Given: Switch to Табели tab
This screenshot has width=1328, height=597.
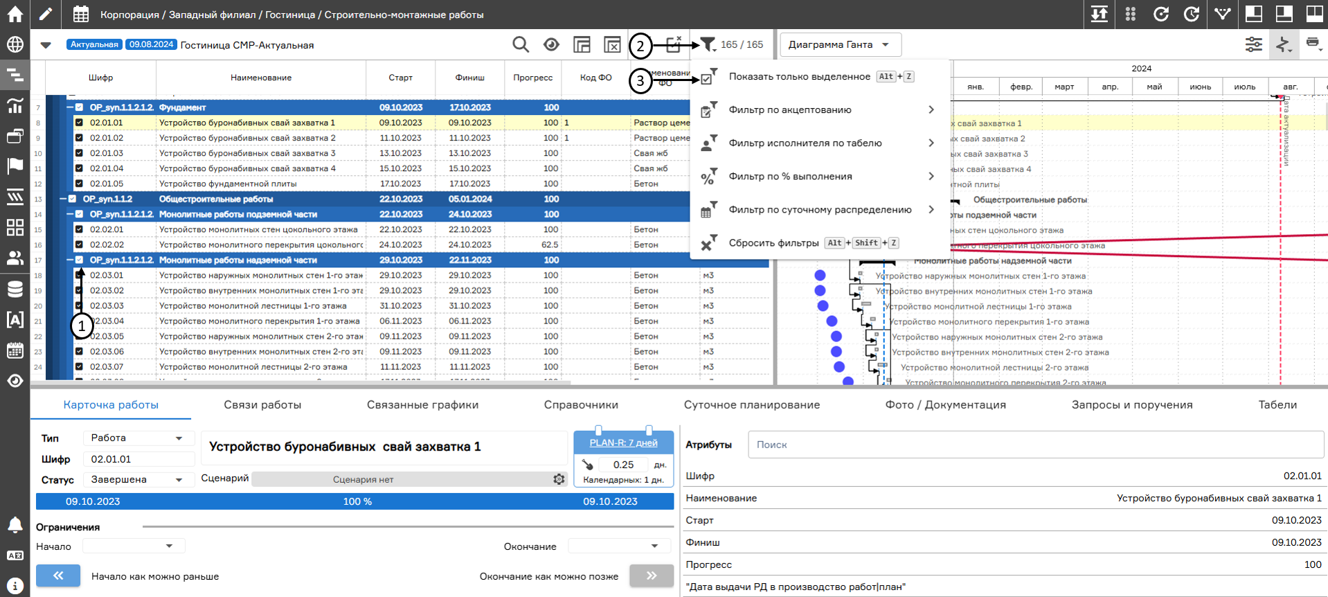Looking at the screenshot, I should (x=1277, y=404).
